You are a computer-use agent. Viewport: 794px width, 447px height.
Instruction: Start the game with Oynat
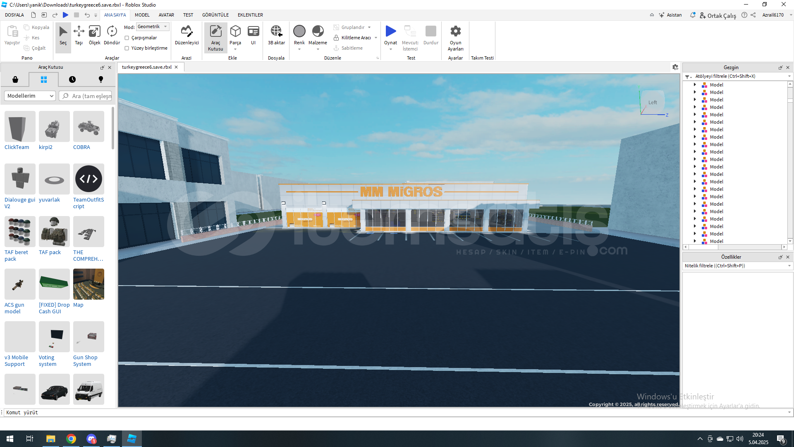tap(390, 35)
